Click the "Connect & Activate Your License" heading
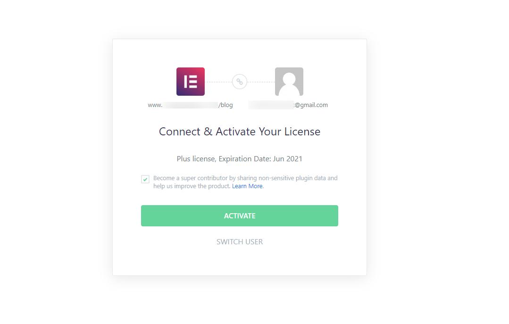Viewport: 509px width, 324px height. pos(240,132)
